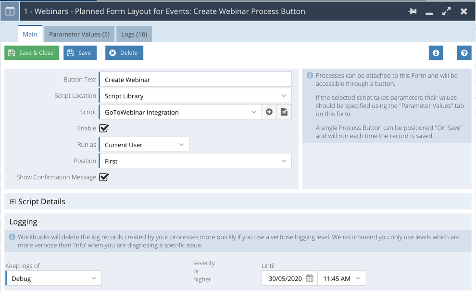
Task: Open the Script Location dropdown
Action: tap(195, 96)
